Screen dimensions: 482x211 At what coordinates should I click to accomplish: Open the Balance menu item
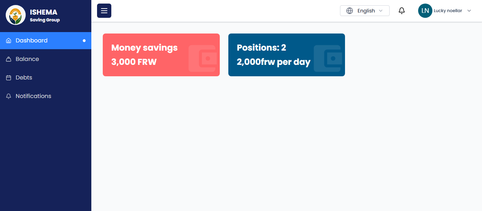pyautogui.click(x=27, y=59)
